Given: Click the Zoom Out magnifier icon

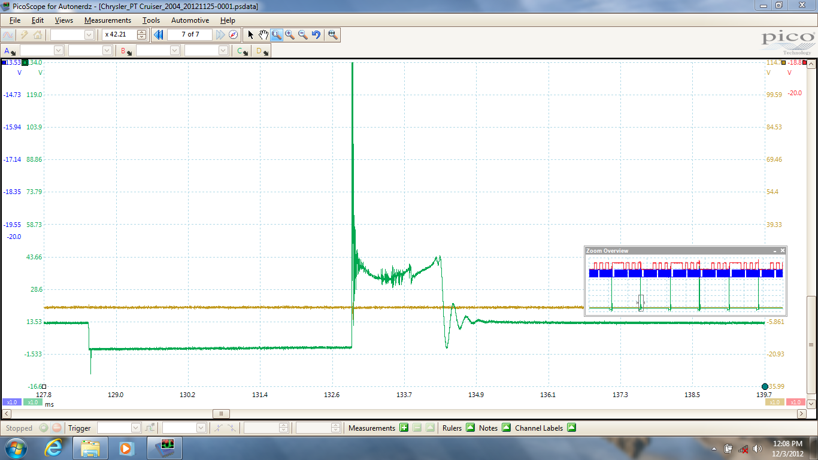Looking at the screenshot, I should (x=302, y=34).
